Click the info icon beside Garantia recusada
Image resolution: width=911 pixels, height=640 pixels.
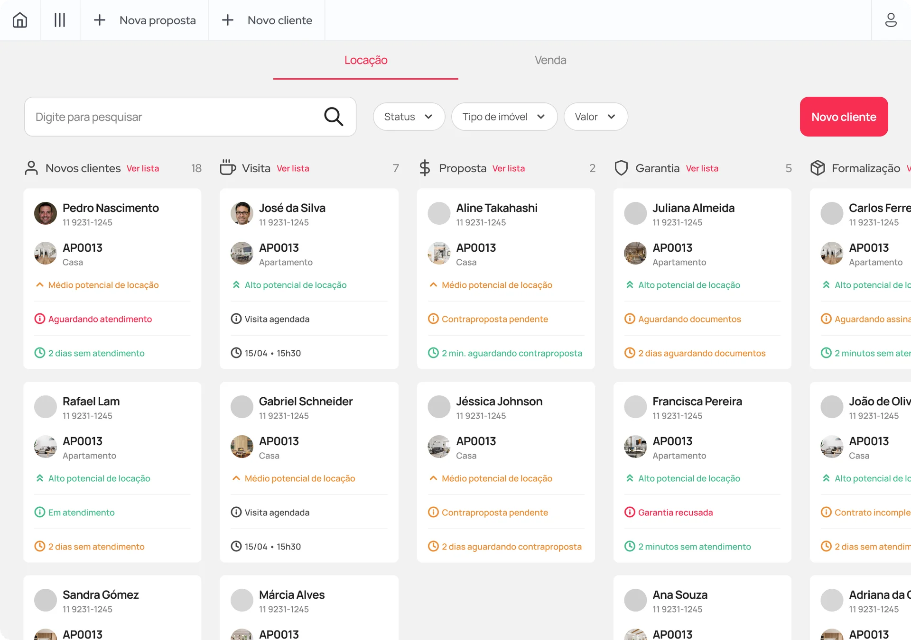(630, 512)
